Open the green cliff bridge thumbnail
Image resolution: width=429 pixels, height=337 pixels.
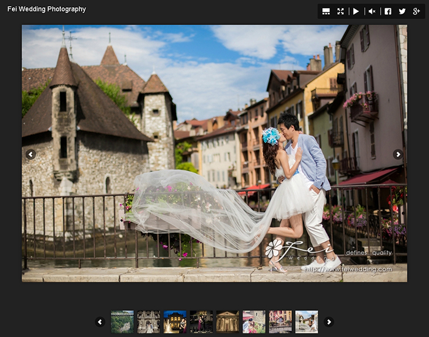(x=122, y=321)
